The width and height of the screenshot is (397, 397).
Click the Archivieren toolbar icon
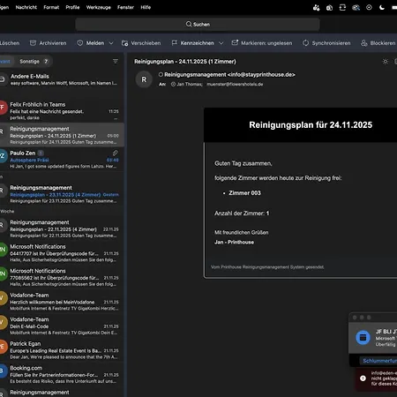(33, 43)
